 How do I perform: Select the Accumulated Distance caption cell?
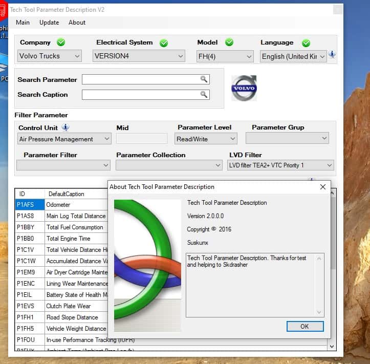76,261
